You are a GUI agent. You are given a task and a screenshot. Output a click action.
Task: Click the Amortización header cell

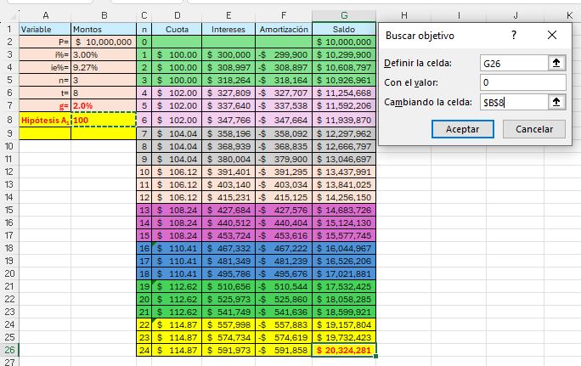tap(284, 28)
